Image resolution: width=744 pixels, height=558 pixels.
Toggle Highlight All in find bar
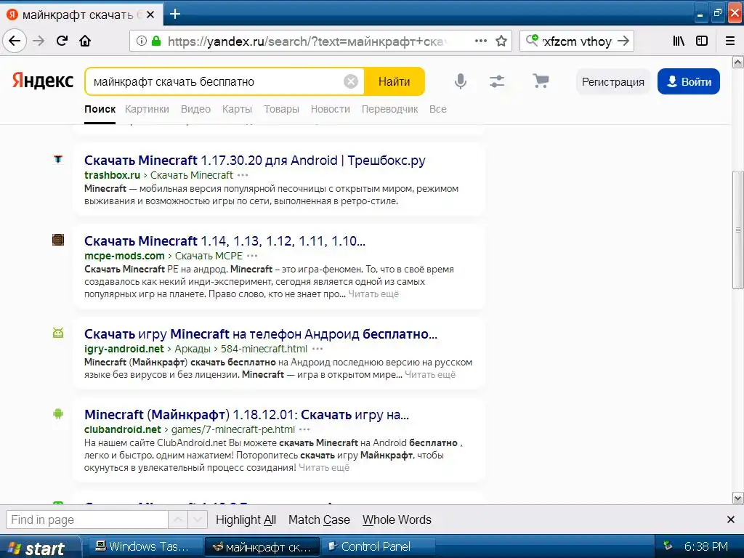[x=246, y=520]
